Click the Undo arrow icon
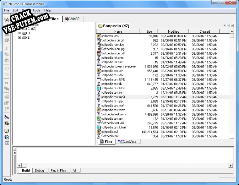 click(x=7, y=68)
